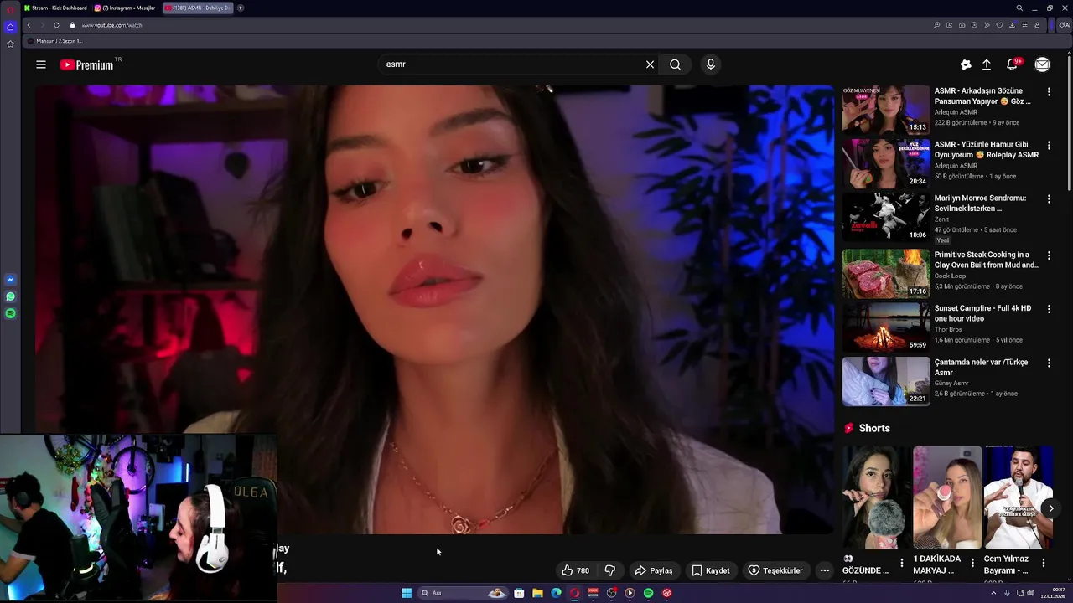The image size is (1073, 603).
Task: Open the YouTube account avatar menu
Action: point(1042,64)
